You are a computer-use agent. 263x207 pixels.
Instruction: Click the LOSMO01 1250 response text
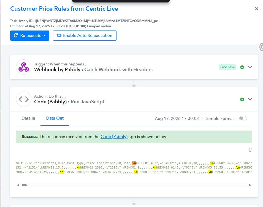(223, 172)
